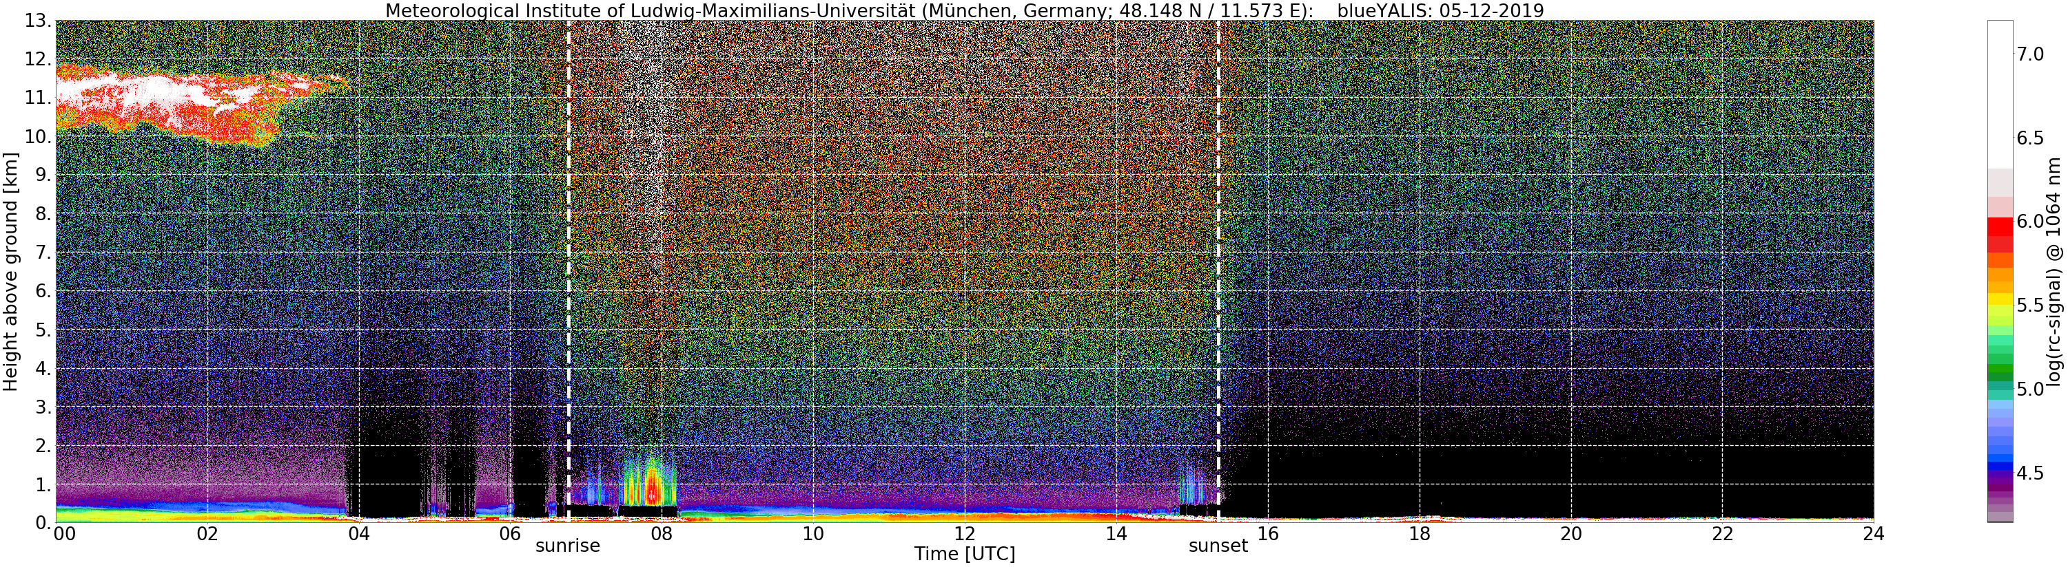
Task: Click the '02' time tick label
Action: pos(207,533)
